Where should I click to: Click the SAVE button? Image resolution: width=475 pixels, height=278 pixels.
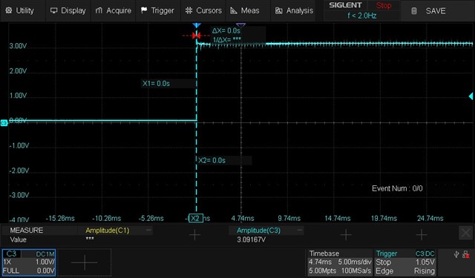tap(429, 11)
